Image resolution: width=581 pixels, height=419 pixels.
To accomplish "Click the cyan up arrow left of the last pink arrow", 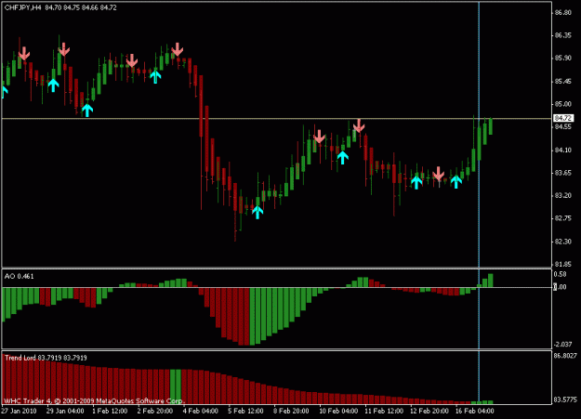I will tap(416, 182).
